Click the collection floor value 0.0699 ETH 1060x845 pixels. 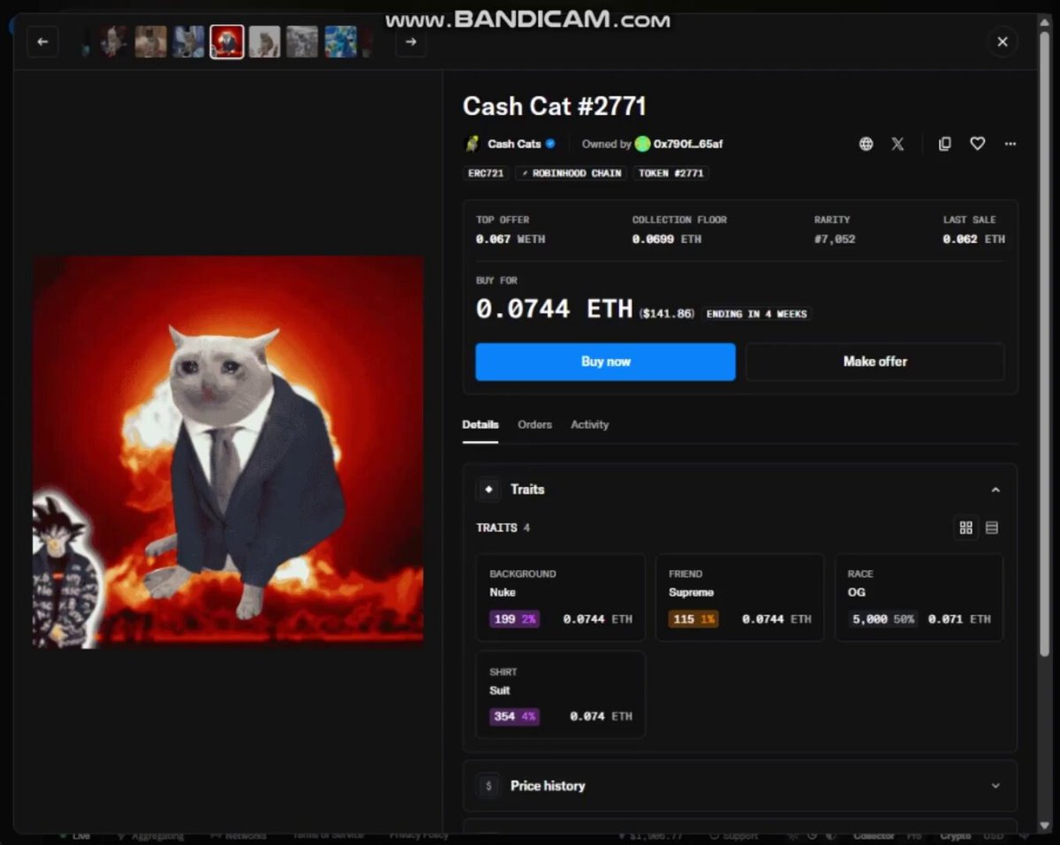pos(667,240)
